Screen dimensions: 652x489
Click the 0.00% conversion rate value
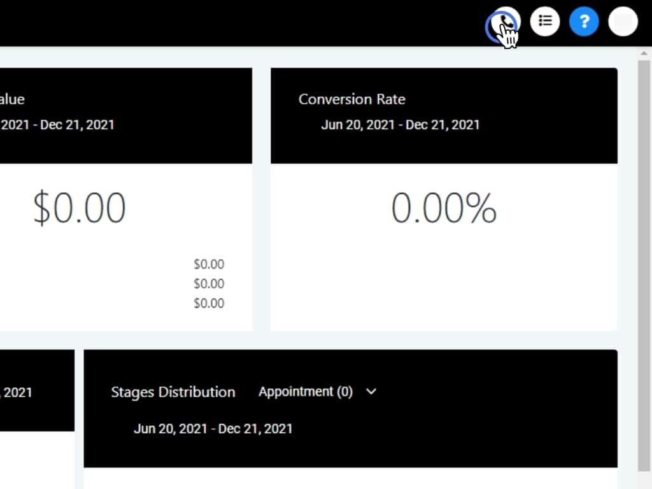(x=444, y=208)
